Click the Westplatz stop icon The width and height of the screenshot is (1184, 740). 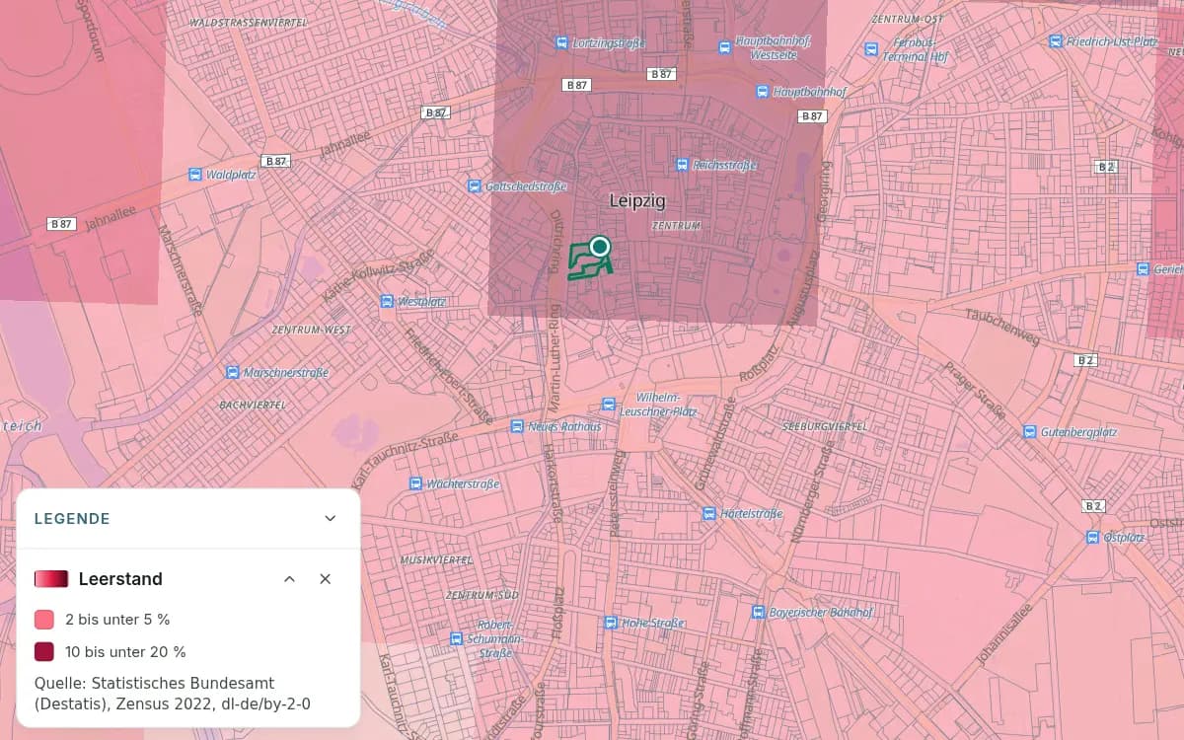(x=386, y=301)
